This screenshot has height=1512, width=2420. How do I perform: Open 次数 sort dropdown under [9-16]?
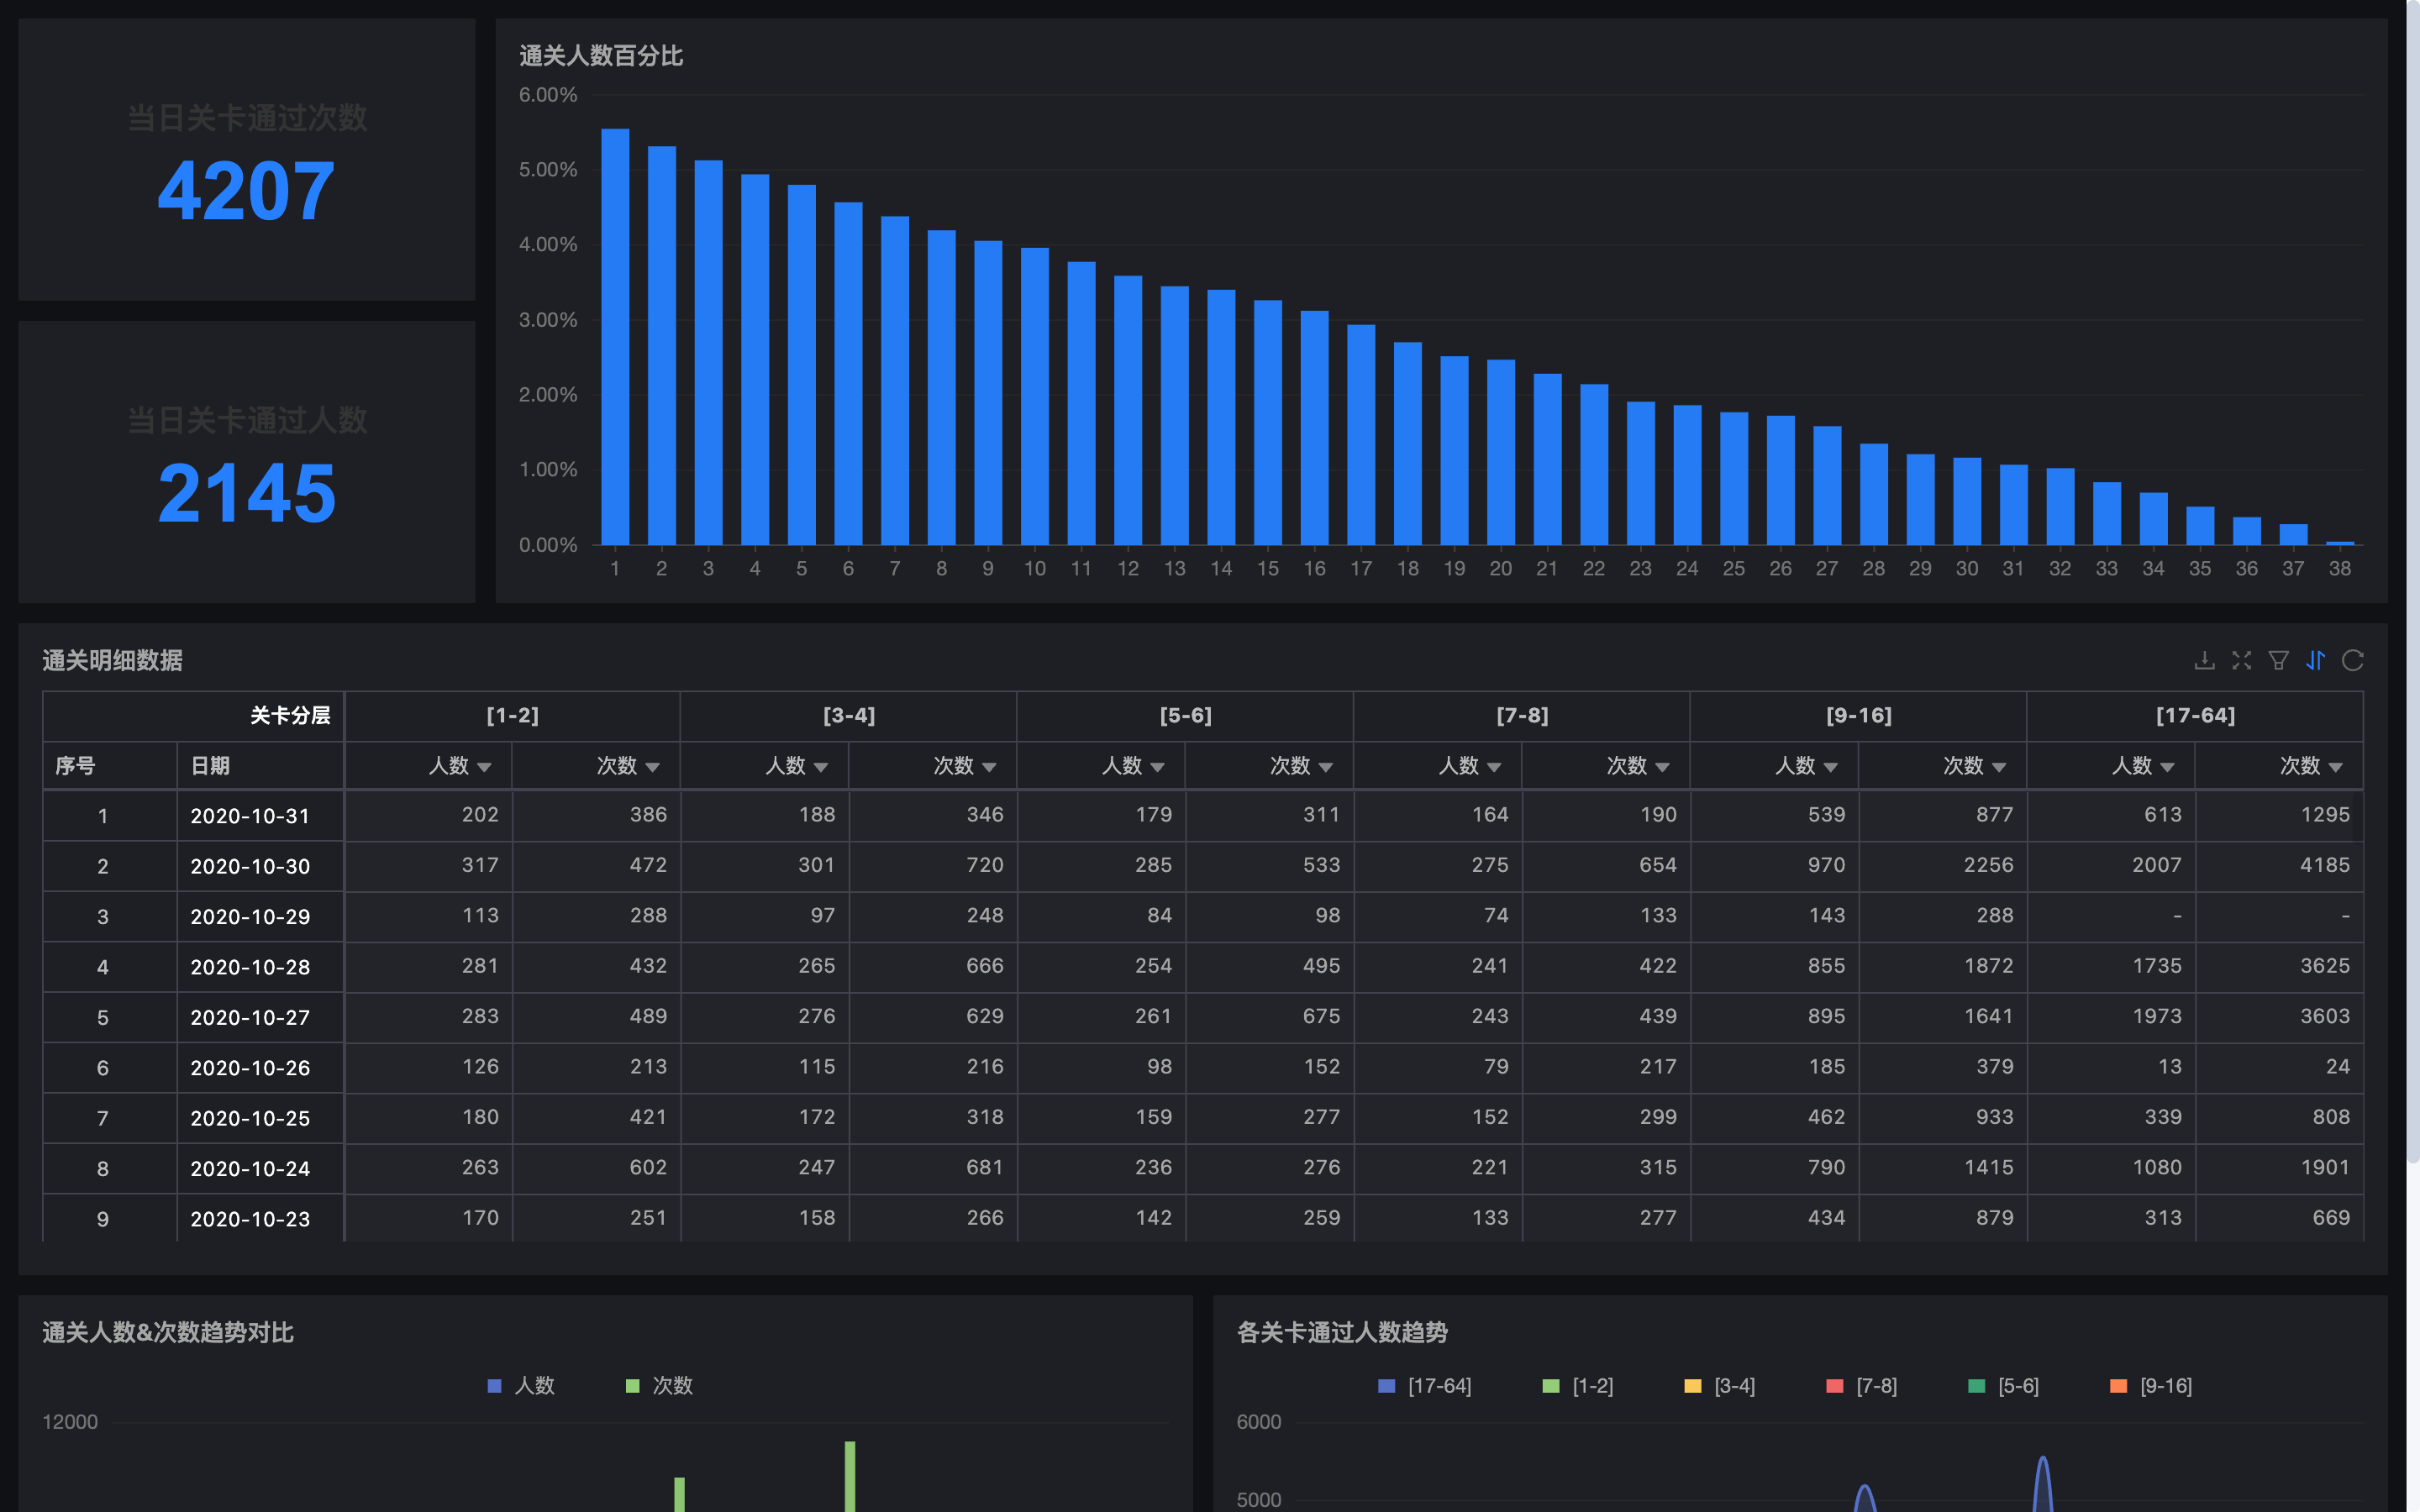[x=1999, y=767]
